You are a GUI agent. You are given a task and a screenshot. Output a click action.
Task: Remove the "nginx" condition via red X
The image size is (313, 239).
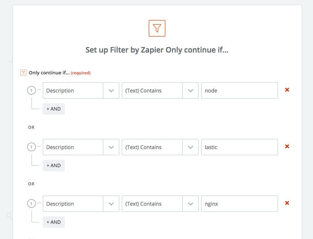click(x=287, y=203)
